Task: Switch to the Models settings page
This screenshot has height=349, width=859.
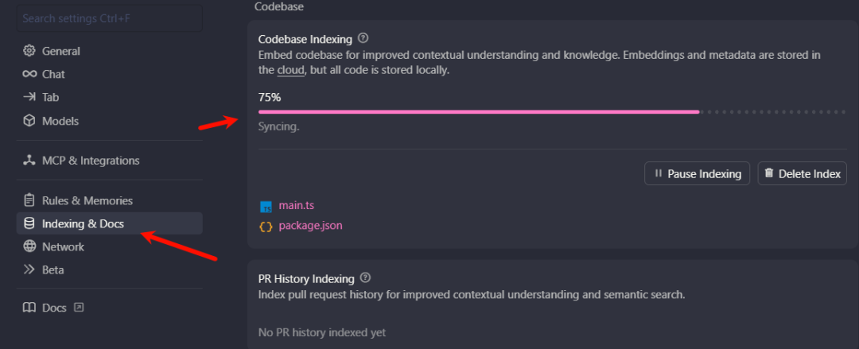Action: pyautogui.click(x=60, y=121)
